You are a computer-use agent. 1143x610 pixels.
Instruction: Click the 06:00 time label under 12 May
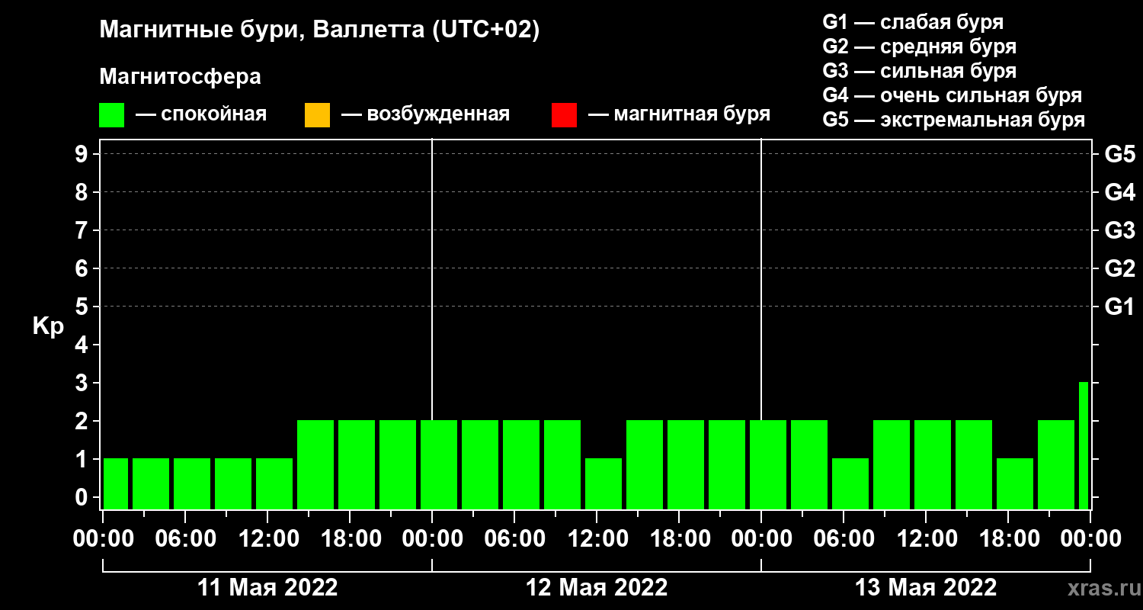[514, 538]
